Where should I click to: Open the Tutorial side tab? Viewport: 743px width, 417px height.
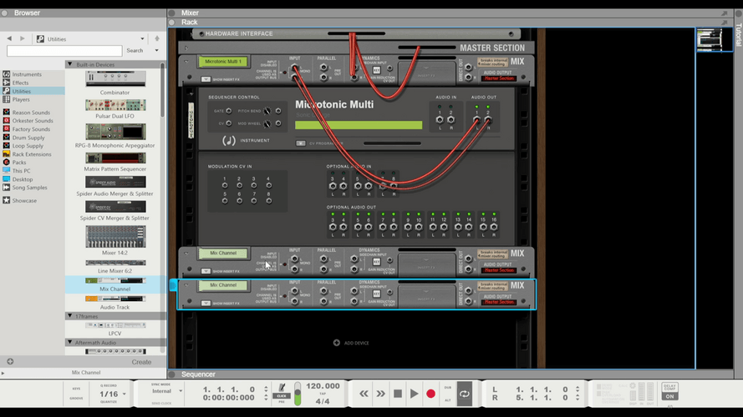[738, 34]
